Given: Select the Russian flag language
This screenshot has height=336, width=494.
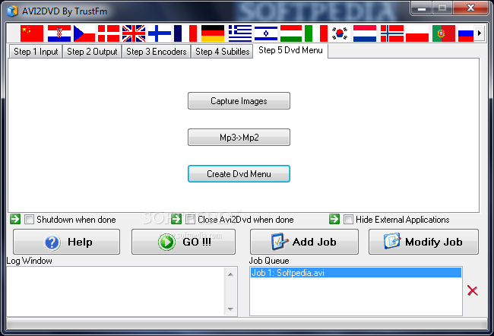Looking at the screenshot, I should 466,33.
